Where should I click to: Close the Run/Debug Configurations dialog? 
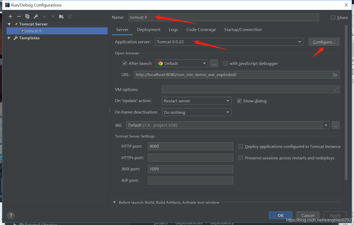[346, 5]
